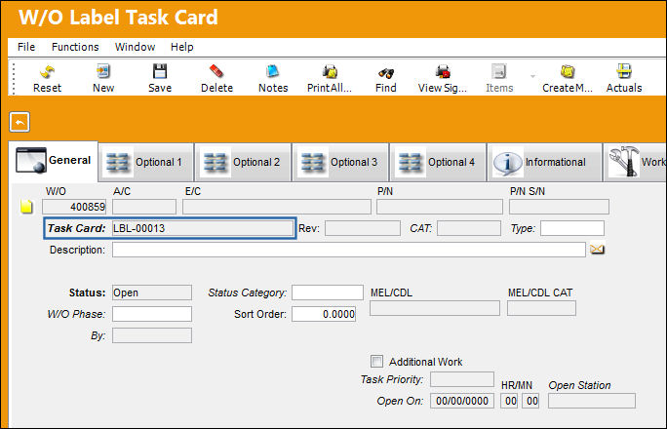Image resolution: width=667 pixels, height=429 pixels.
Task: Click the P/N S/N input field
Action: tap(559, 207)
